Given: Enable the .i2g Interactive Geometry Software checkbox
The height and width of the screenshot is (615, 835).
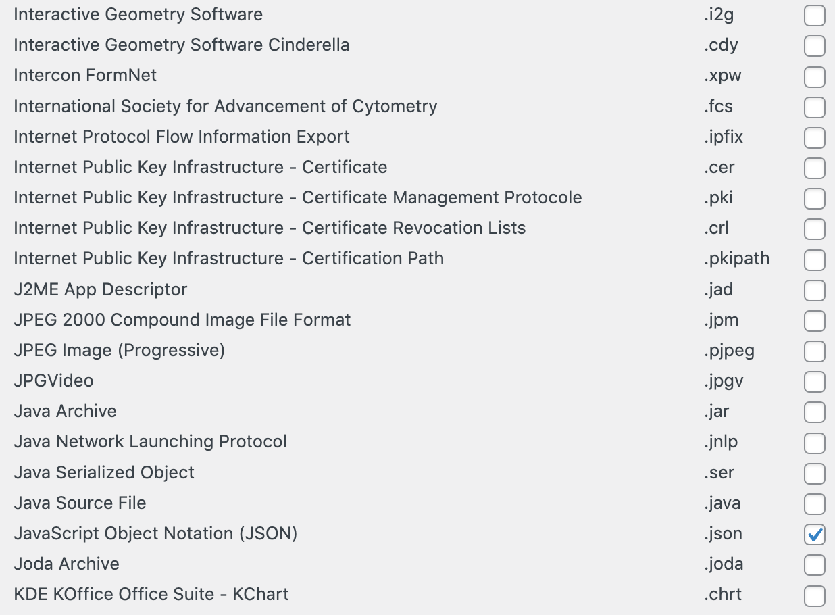Looking at the screenshot, I should pos(815,16).
